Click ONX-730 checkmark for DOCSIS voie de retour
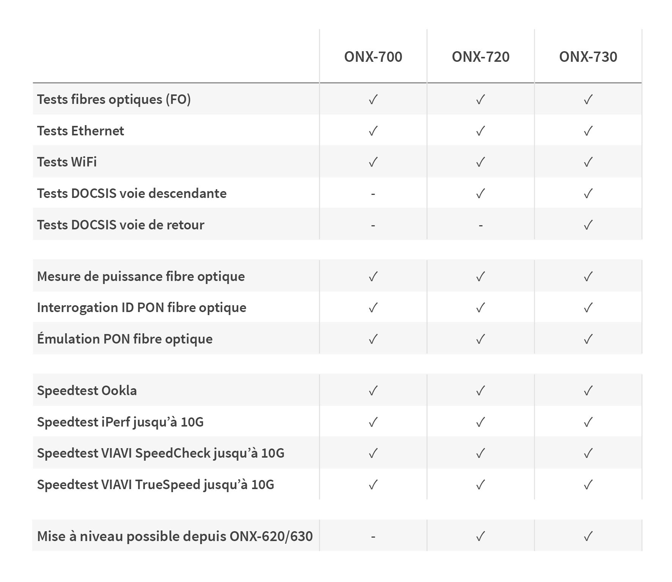The height and width of the screenshot is (582, 672). click(x=588, y=225)
